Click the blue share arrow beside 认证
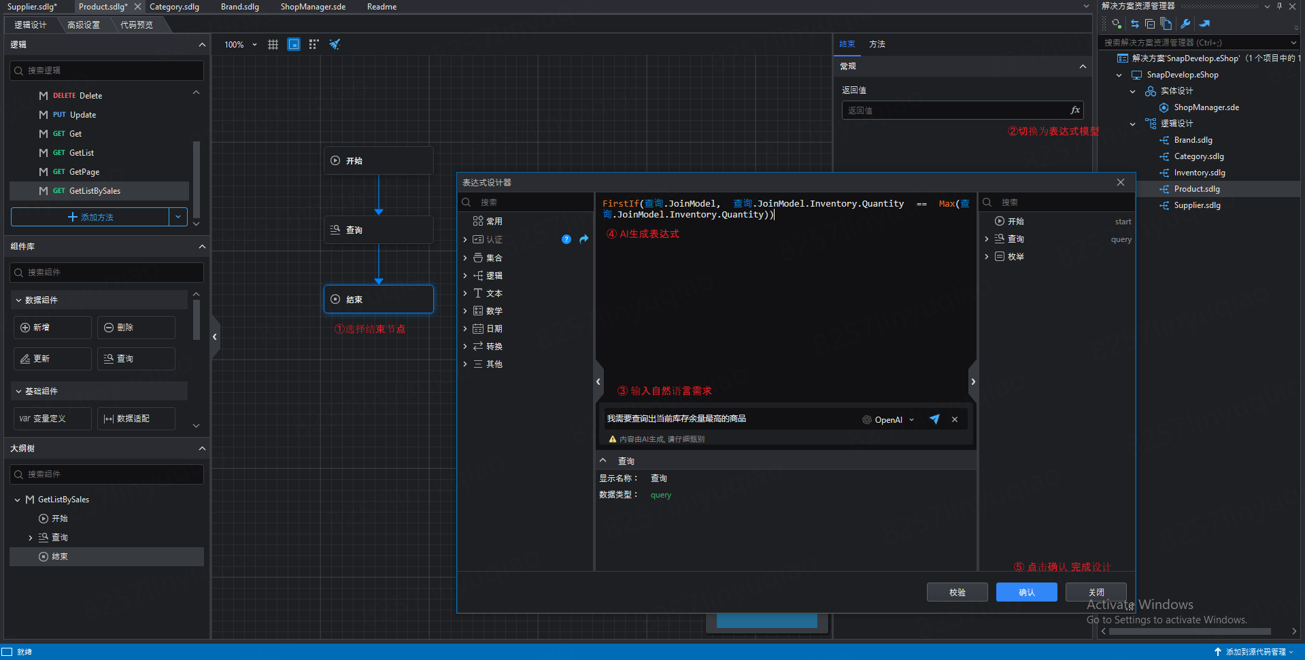This screenshot has width=1305, height=660. (x=583, y=239)
